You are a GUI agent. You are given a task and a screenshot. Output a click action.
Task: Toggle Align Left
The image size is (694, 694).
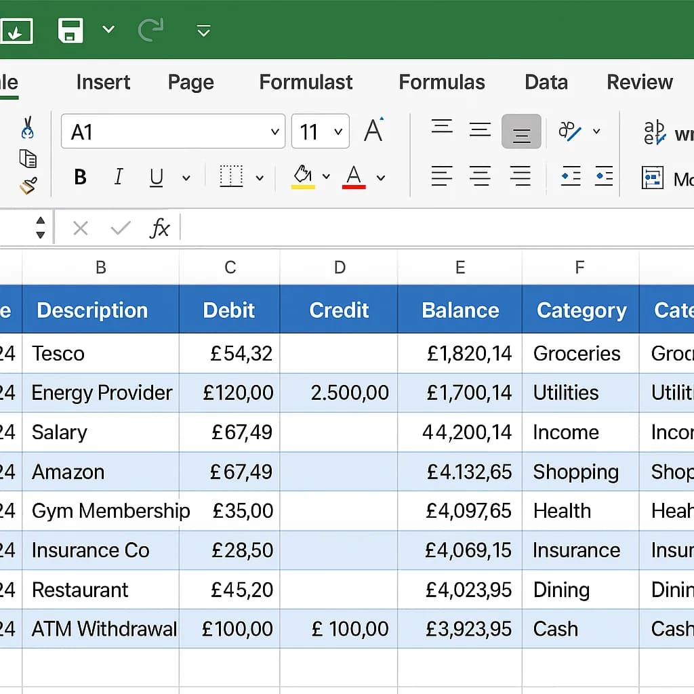(x=442, y=176)
